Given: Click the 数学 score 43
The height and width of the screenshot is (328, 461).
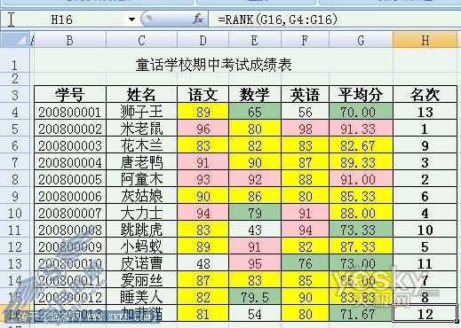Looking at the screenshot, I should click(255, 230).
